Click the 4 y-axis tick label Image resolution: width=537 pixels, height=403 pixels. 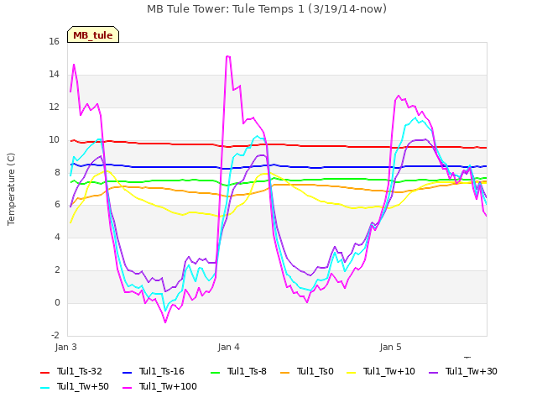point(57,237)
